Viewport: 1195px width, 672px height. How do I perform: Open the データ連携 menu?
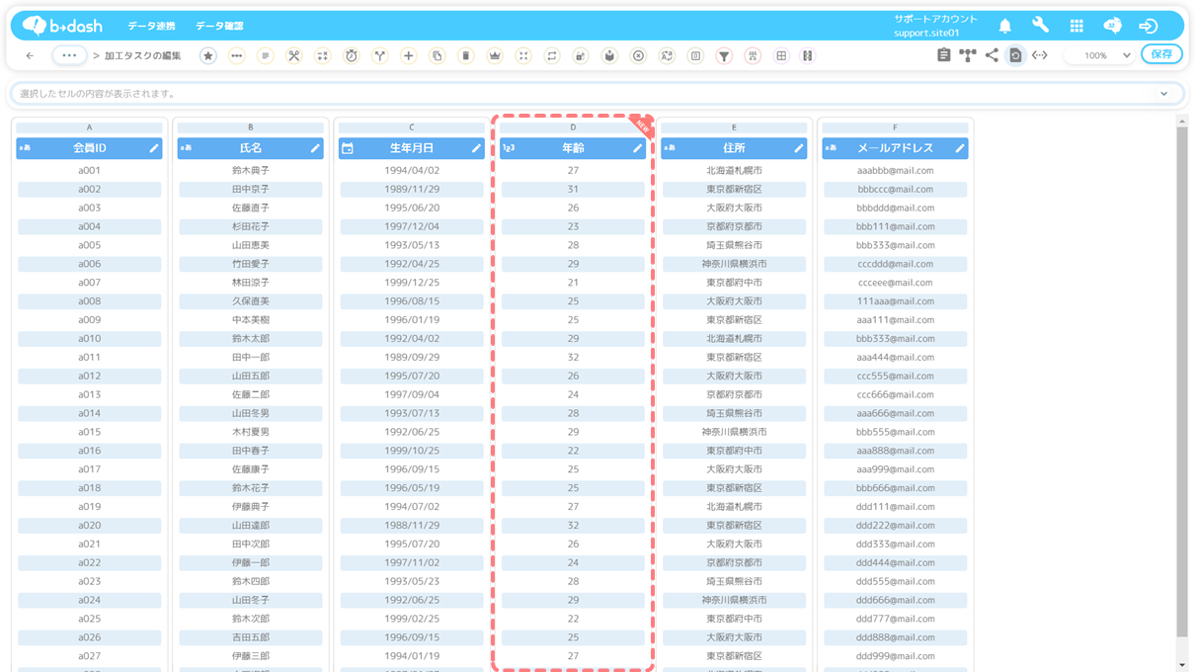pos(151,26)
